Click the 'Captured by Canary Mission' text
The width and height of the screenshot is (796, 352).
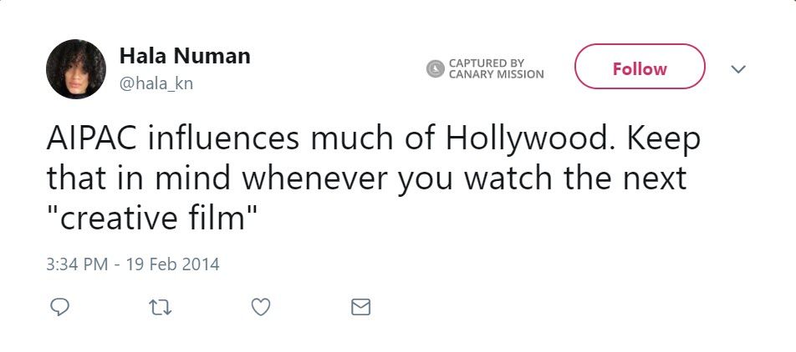pos(496,68)
